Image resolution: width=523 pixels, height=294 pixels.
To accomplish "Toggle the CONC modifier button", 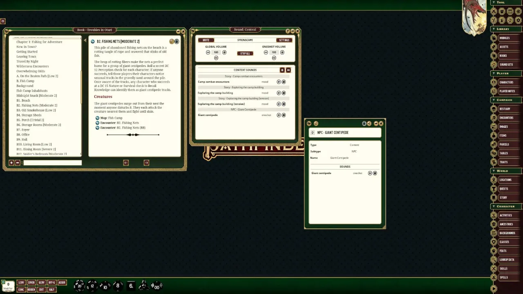I will click(x=21, y=290).
